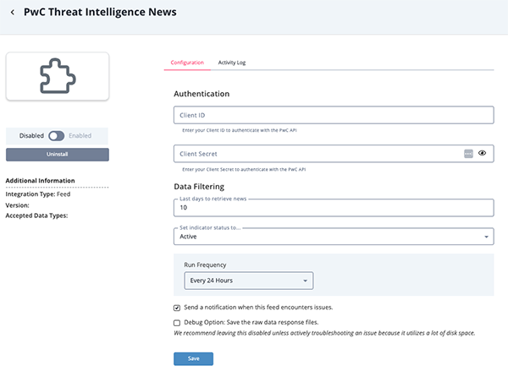Click the Uninstall button
The width and height of the screenshot is (508, 371).
pyautogui.click(x=58, y=155)
